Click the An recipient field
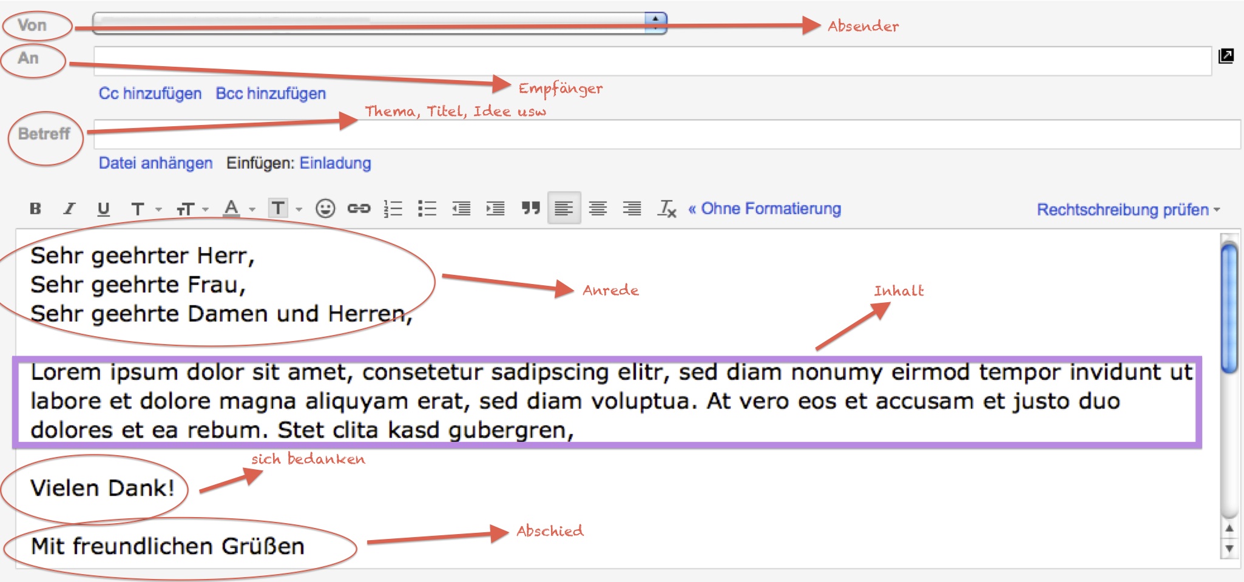 click(652, 61)
